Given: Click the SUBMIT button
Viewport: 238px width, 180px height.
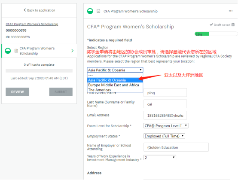Looking at the screenshot, I should coord(61,92).
